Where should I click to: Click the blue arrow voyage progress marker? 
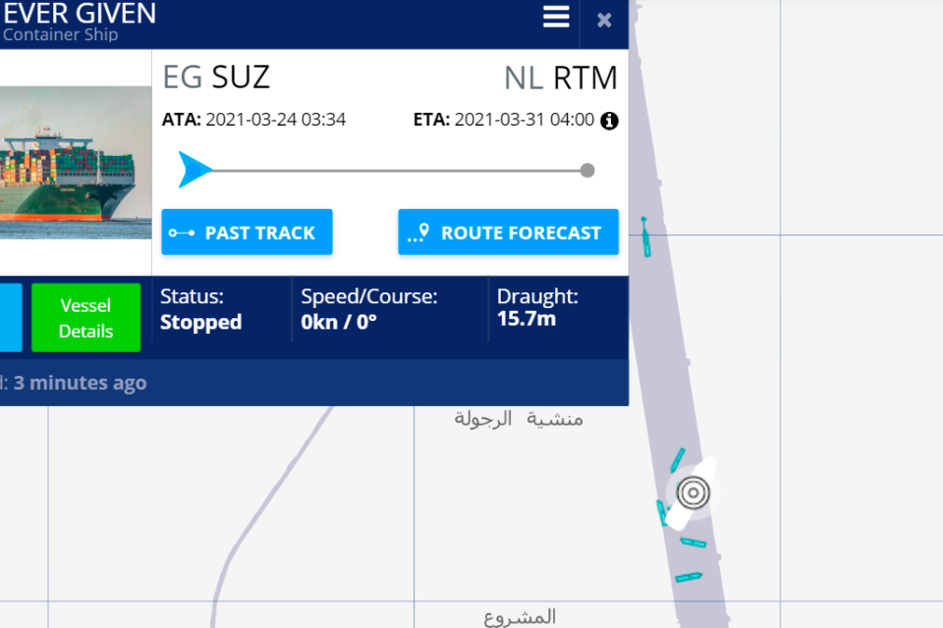[194, 170]
